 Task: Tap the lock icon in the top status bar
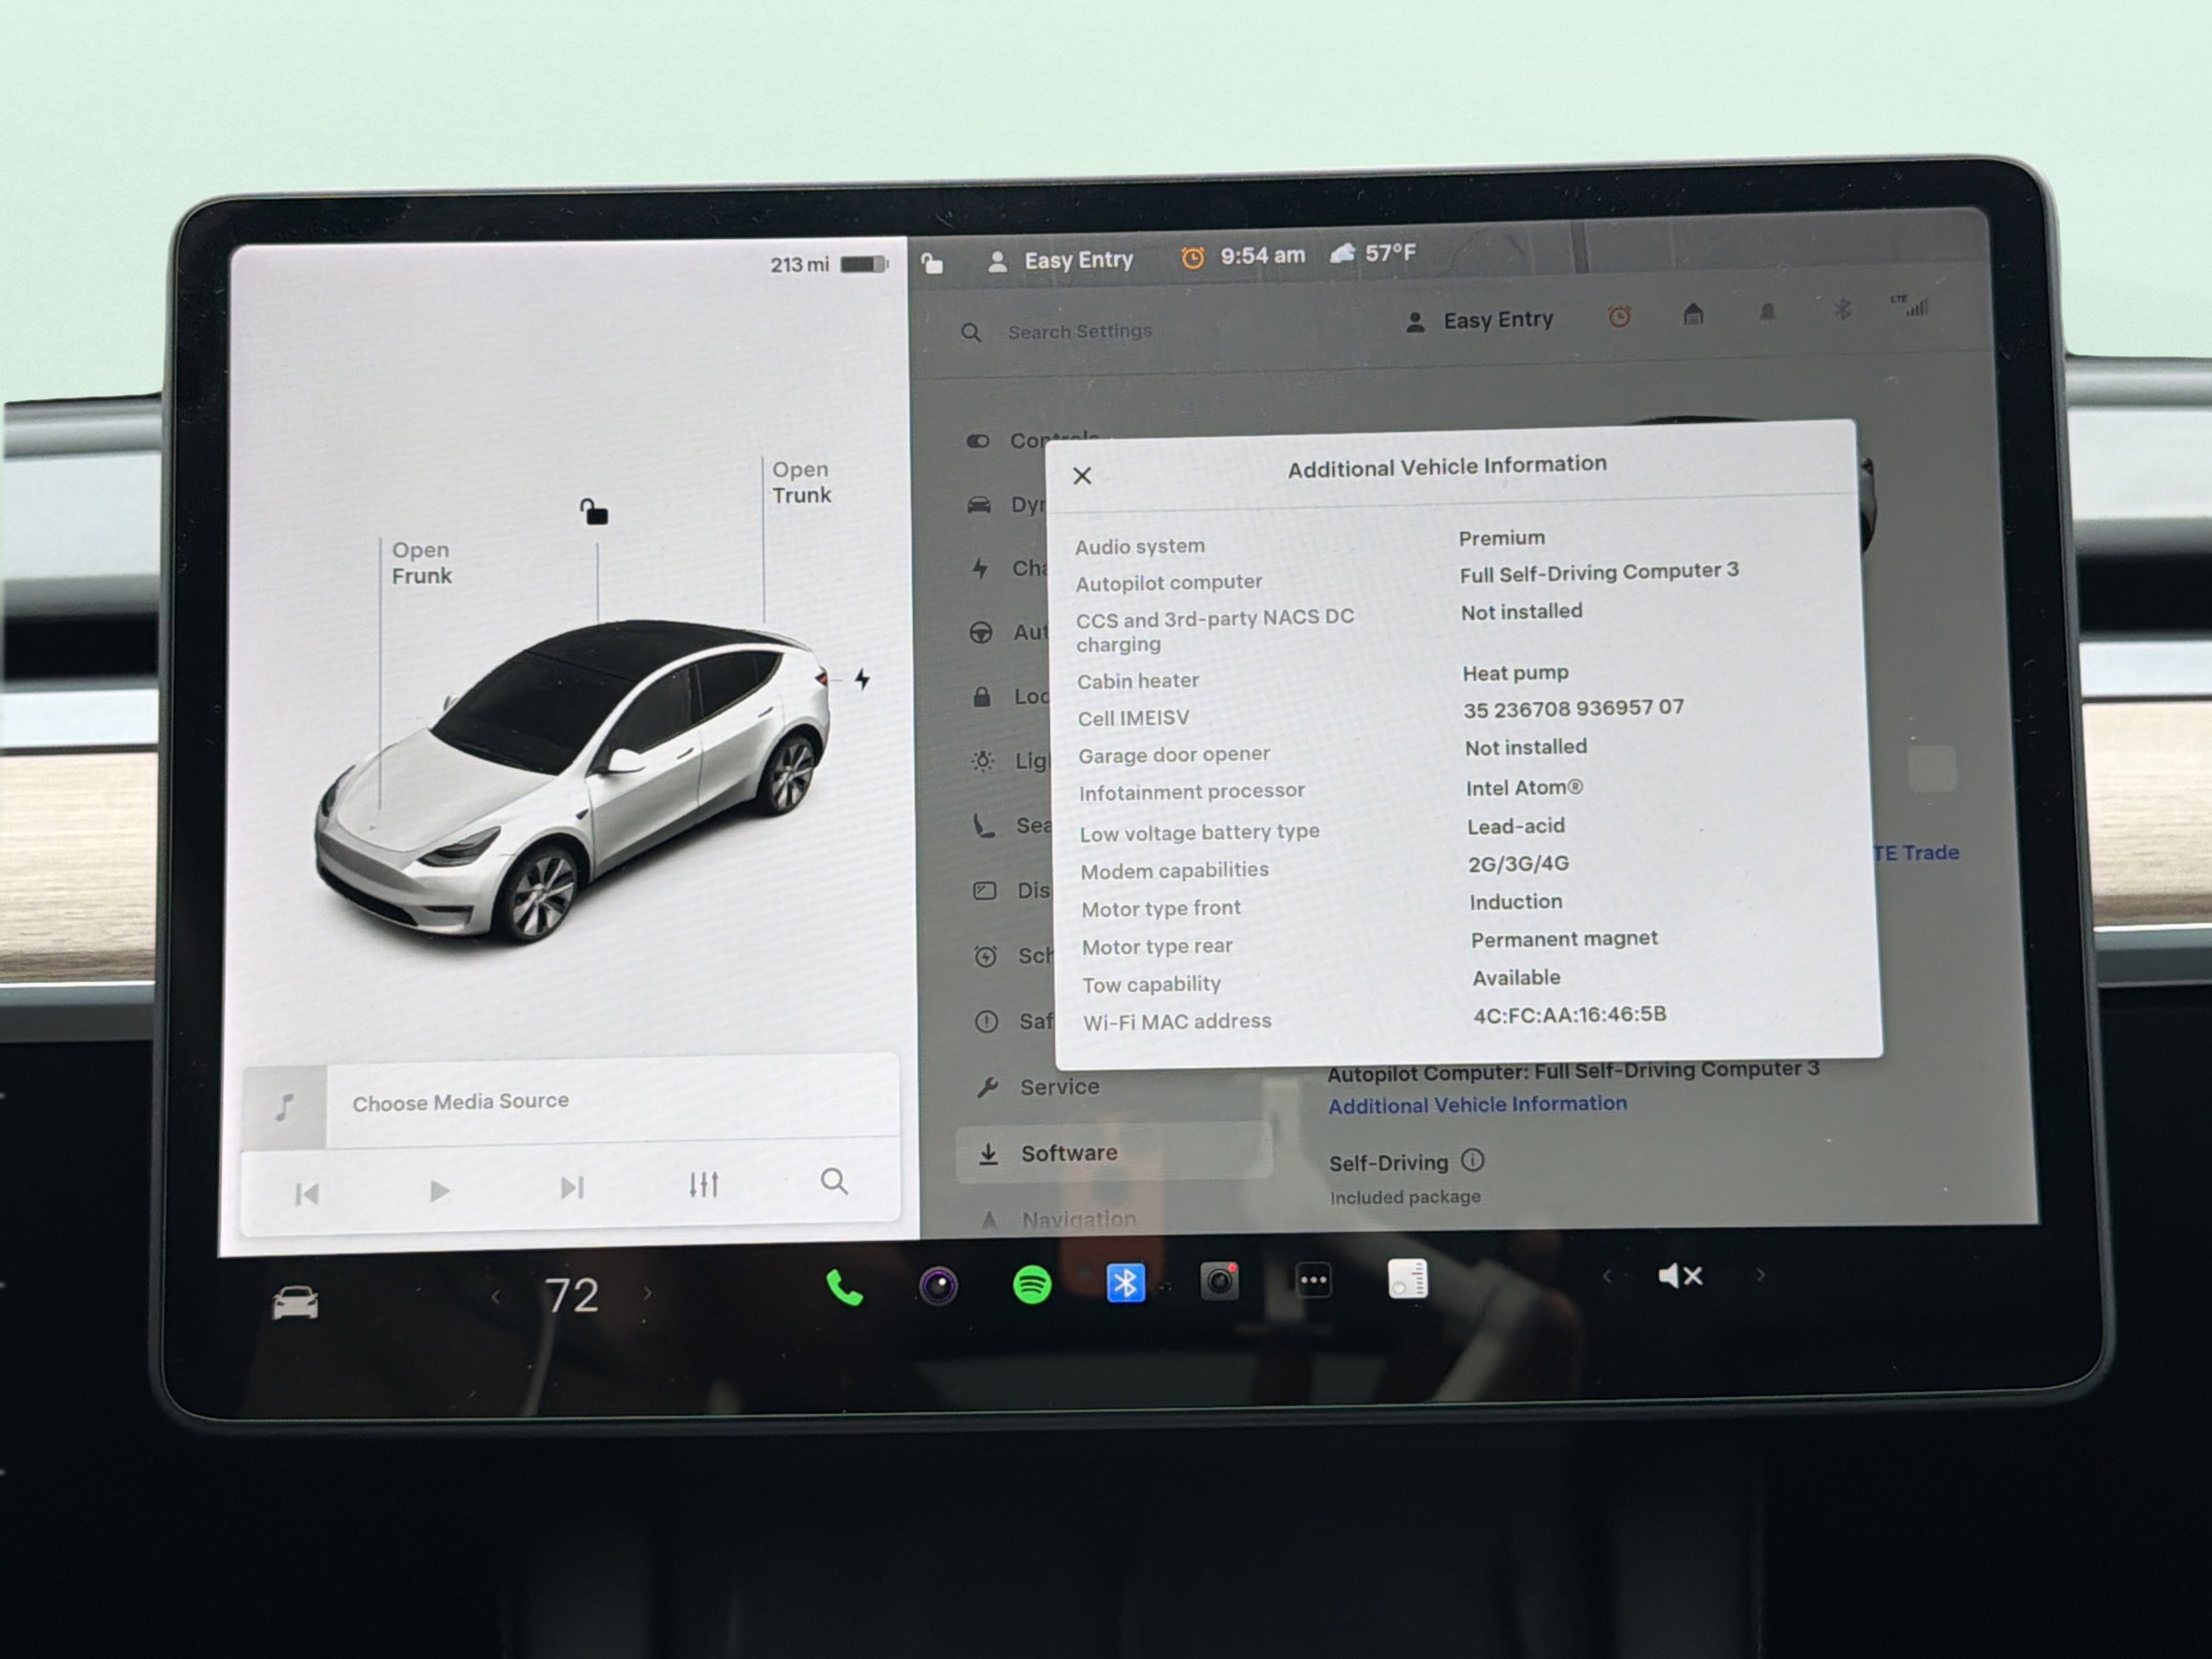pos(932,263)
